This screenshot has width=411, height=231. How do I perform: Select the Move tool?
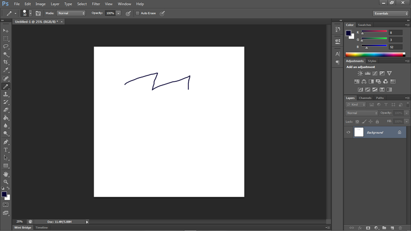[x=6, y=30]
